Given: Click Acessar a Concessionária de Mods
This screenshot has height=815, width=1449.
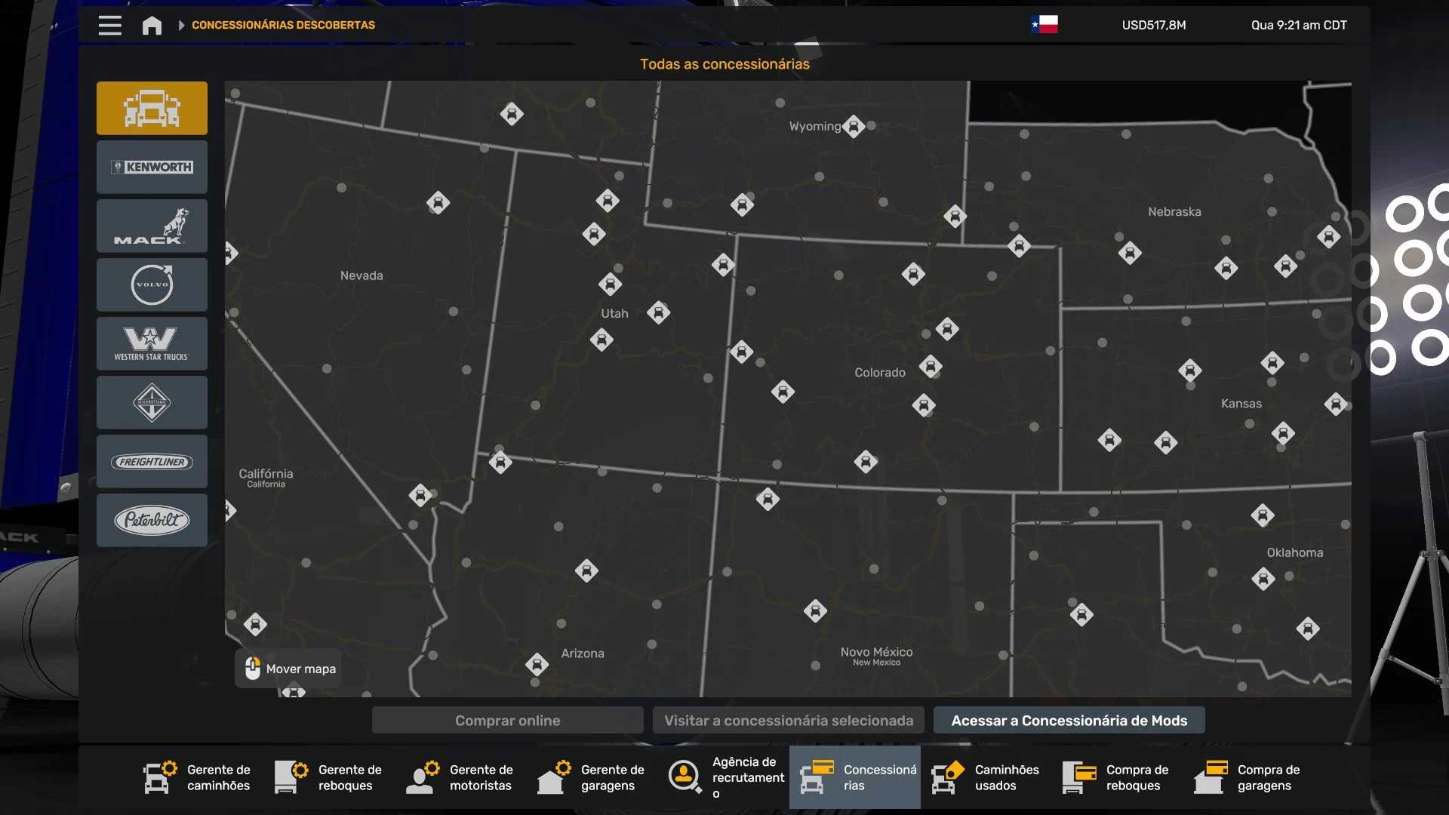Looking at the screenshot, I should [1069, 720].
